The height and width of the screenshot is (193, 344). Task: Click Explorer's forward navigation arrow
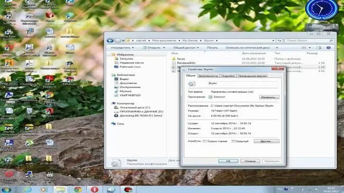coord(117,41)
